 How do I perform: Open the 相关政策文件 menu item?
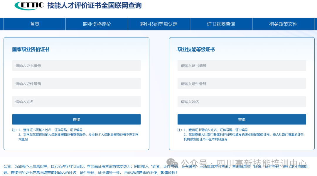(x=283, y=24)
